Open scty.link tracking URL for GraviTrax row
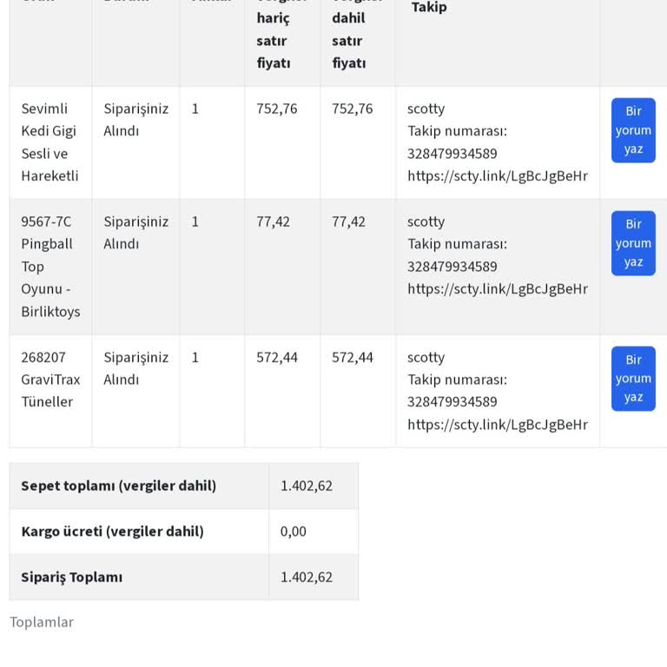 (x=498, y=425)
